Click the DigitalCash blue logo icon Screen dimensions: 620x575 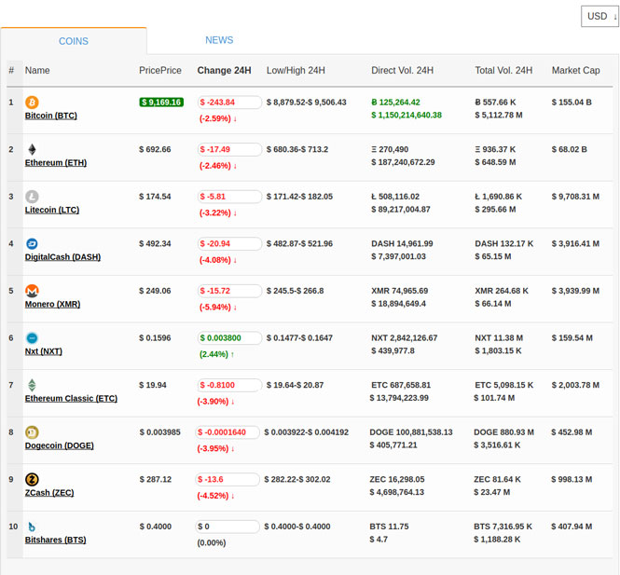[32, 244]
